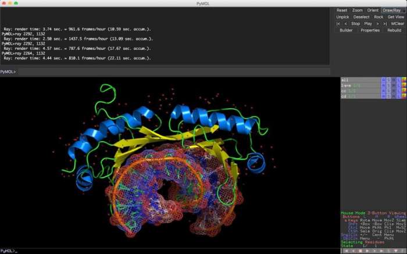This screenshot has height=254, width=407.
Task: Open the Label (L) menu for cd
Action: coord(399,96)
